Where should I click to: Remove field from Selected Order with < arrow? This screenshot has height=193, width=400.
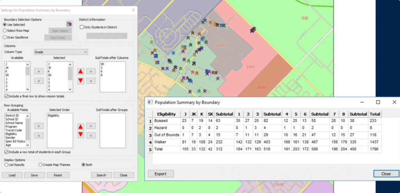click(38, 135)
